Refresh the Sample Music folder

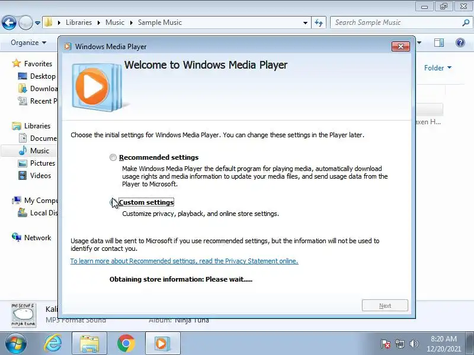pyautogui.click(x=319, y=22)
